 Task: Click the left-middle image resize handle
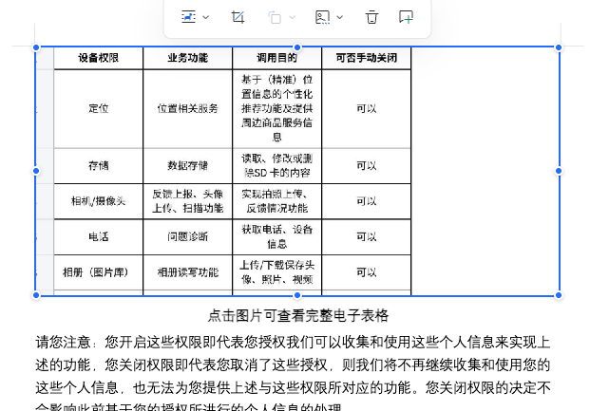pyautogui.click(x=36, y=171)
